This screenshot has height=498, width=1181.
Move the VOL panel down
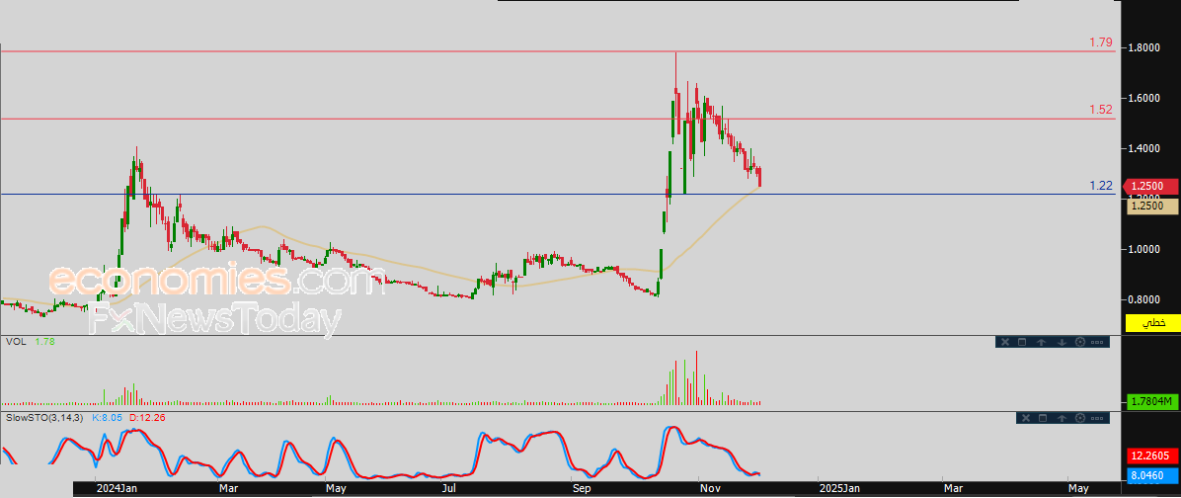pos(1062,342)
